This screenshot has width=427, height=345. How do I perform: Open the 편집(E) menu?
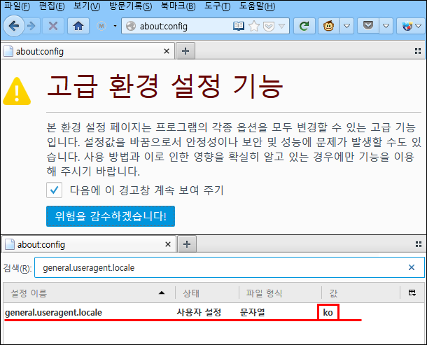(52, 6)
